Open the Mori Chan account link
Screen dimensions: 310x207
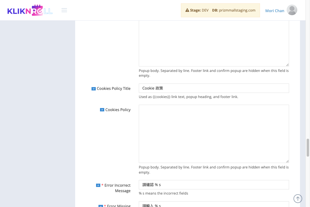(275, 11)
